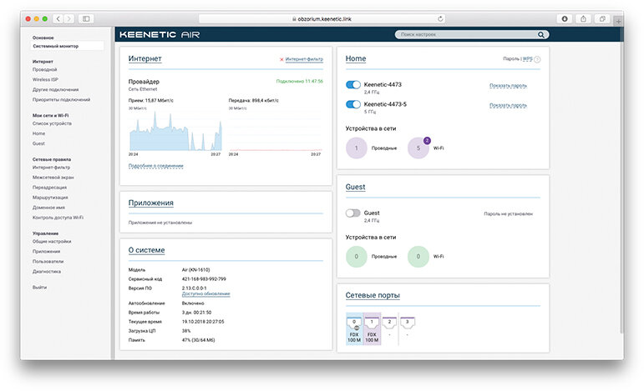Click the Safari back arrow
This screenshot has width=644, height=391.
[58, 19]
